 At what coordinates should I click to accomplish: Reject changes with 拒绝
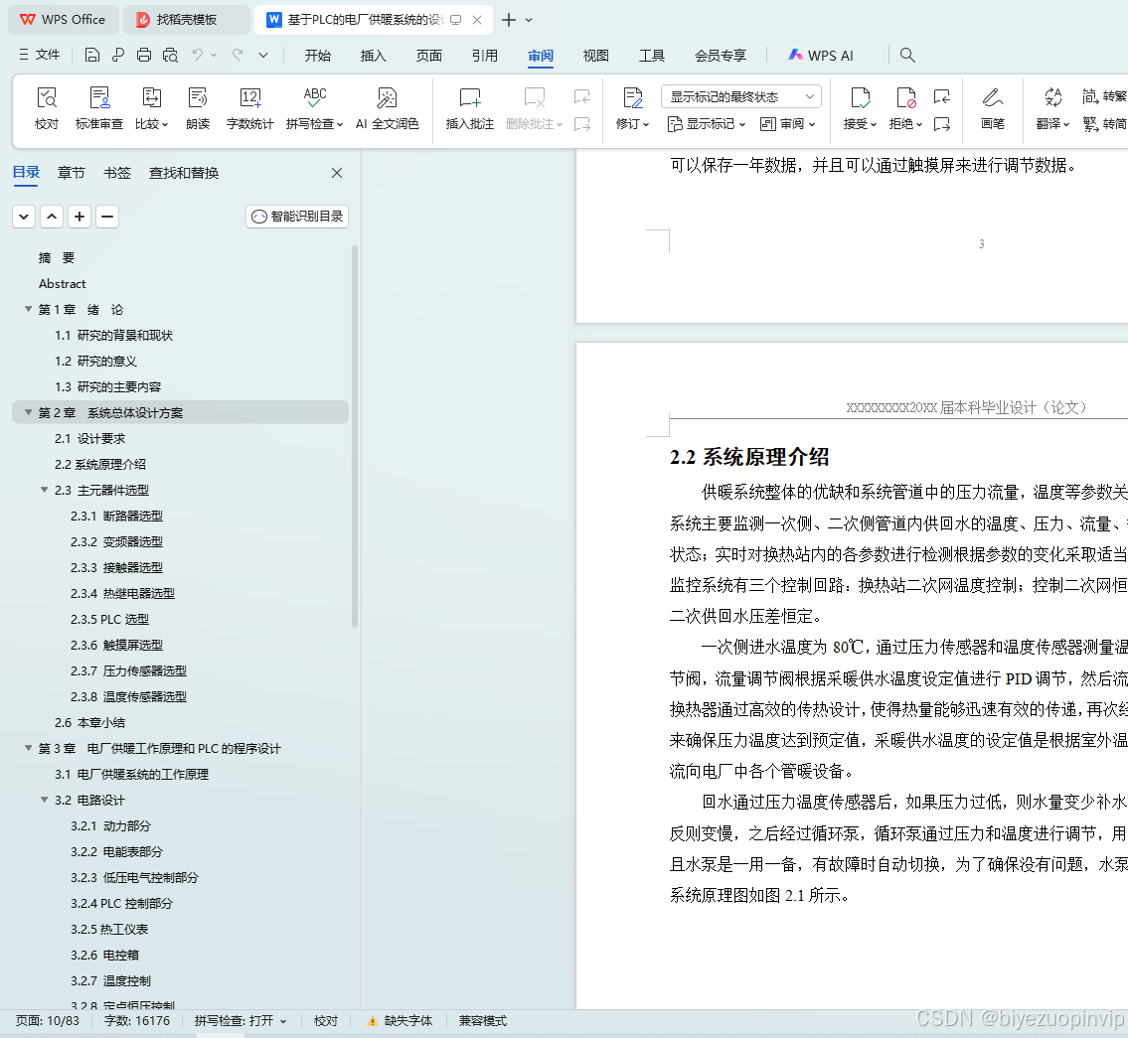tap(905, 108)
